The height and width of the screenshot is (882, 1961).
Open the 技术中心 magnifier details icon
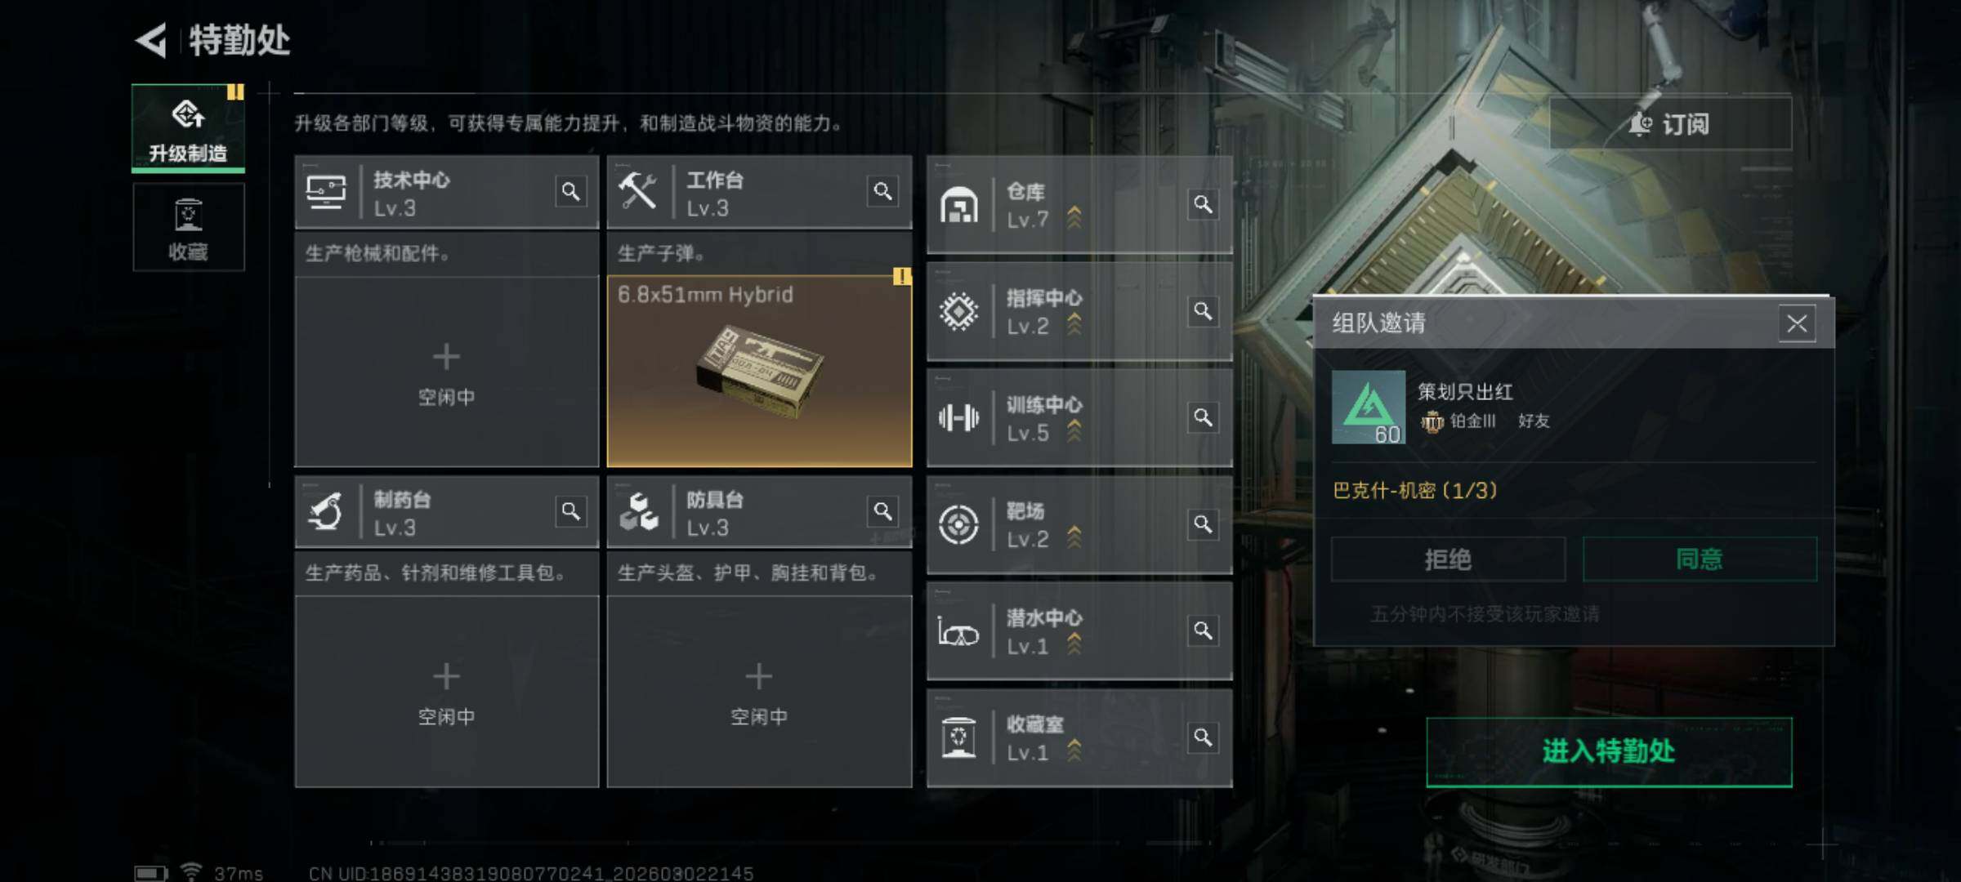[570, 192]
